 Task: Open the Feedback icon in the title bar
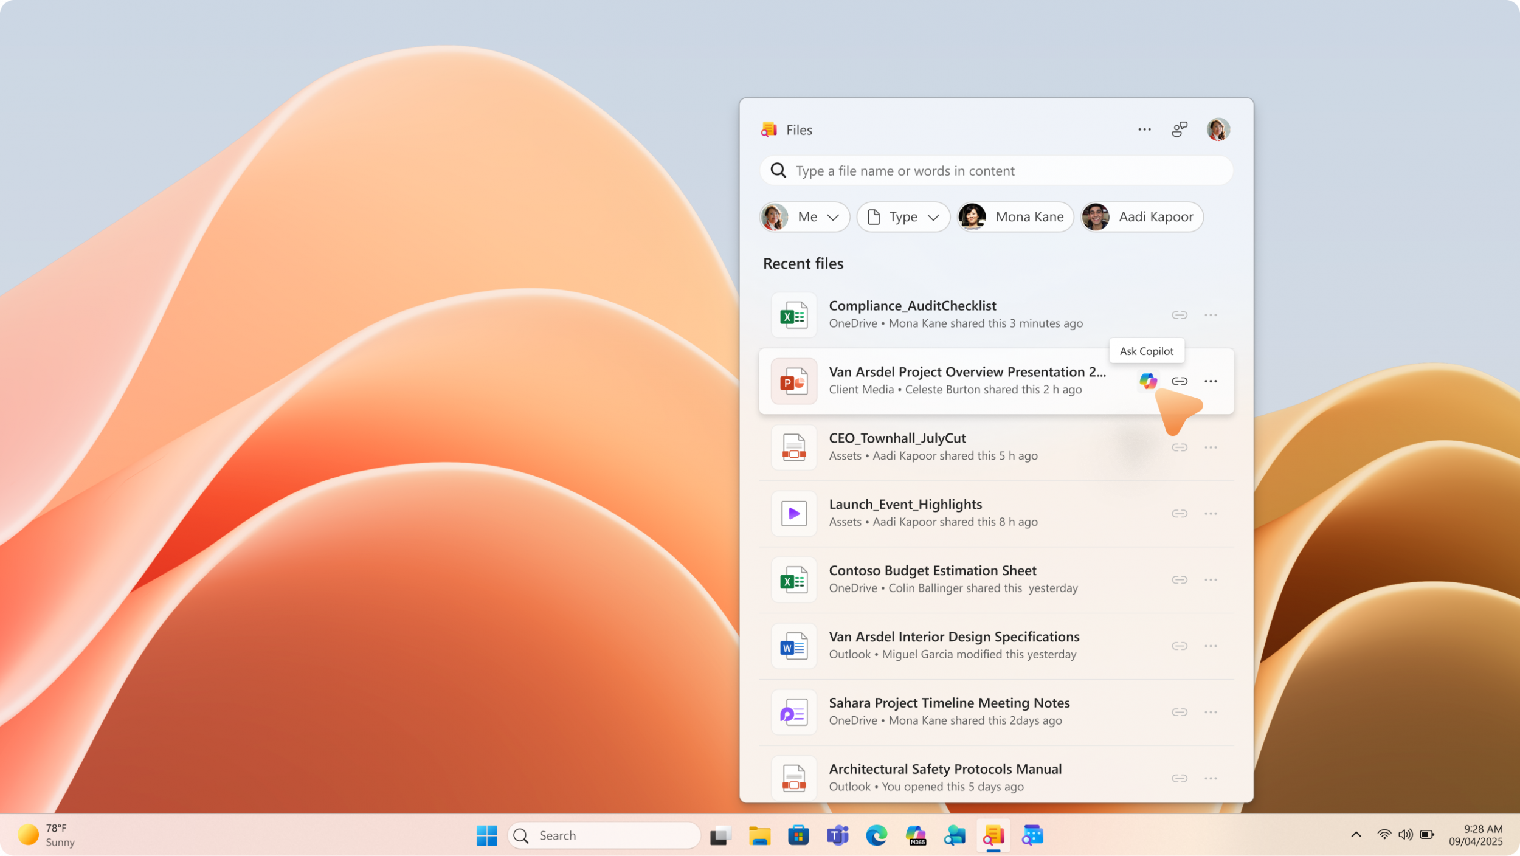pos(1180,129)
